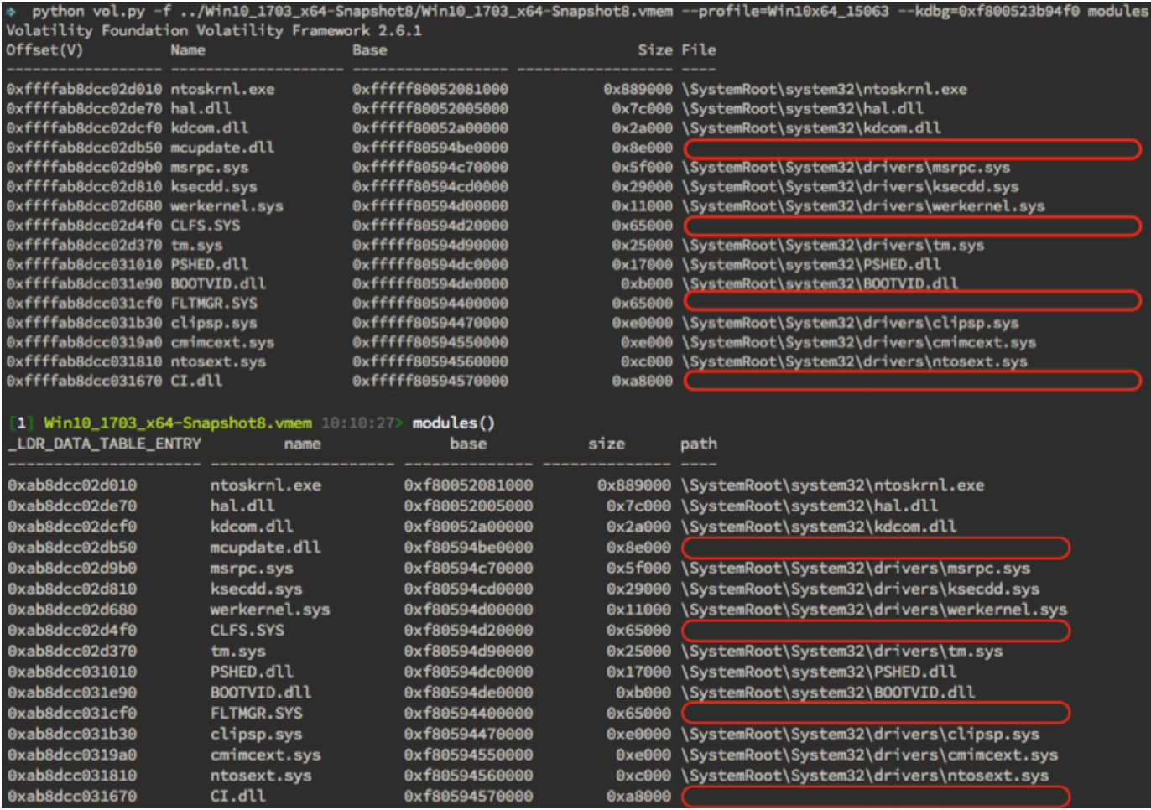The image size is (1151, 810).
Task: Click size '0x5f000' in modules() size column
Action: pos(638,568)
